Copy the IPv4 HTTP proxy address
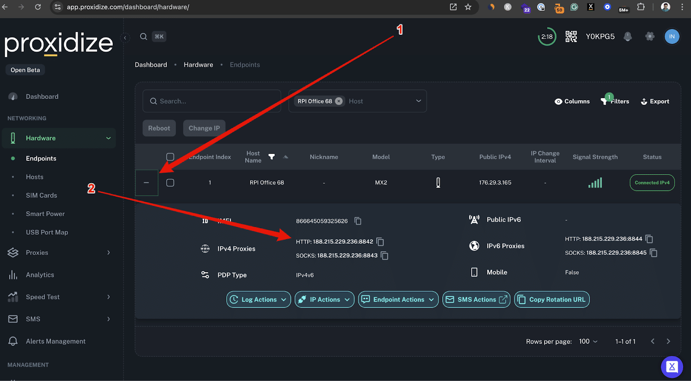Image resolution: width=691 pixels, height=381 pixels. (380, 241)
